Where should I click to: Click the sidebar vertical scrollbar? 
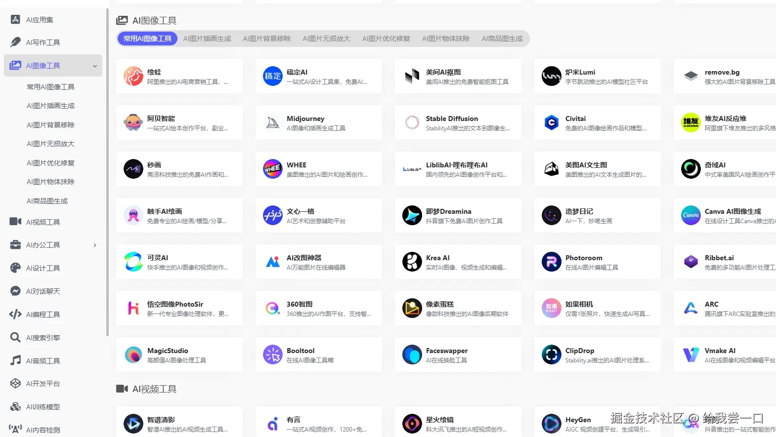[x=107, y=172]
